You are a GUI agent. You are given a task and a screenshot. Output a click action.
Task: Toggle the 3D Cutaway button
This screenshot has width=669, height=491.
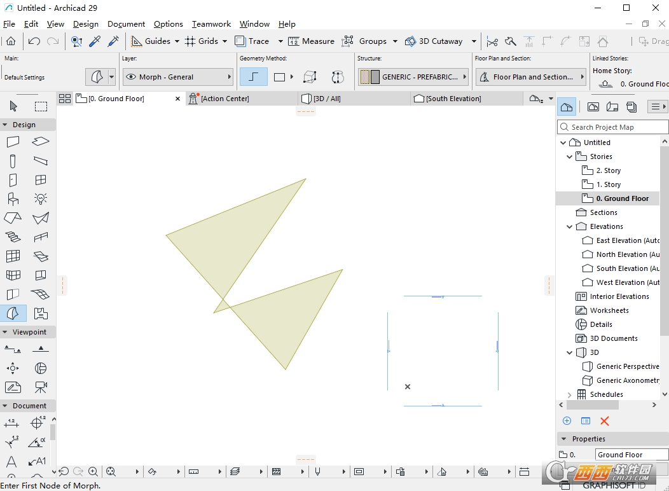tap(434, 41)
